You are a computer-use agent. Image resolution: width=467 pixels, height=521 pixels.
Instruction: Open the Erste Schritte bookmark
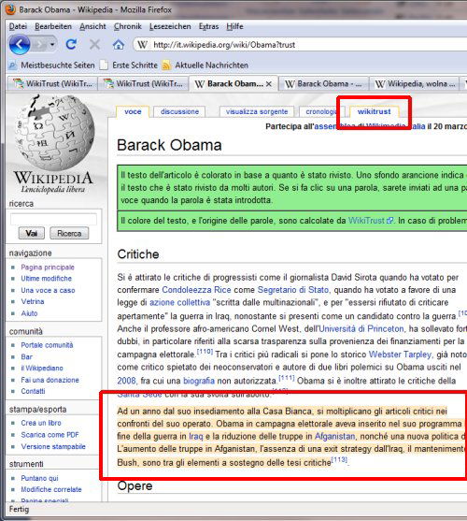coord(129,65)
